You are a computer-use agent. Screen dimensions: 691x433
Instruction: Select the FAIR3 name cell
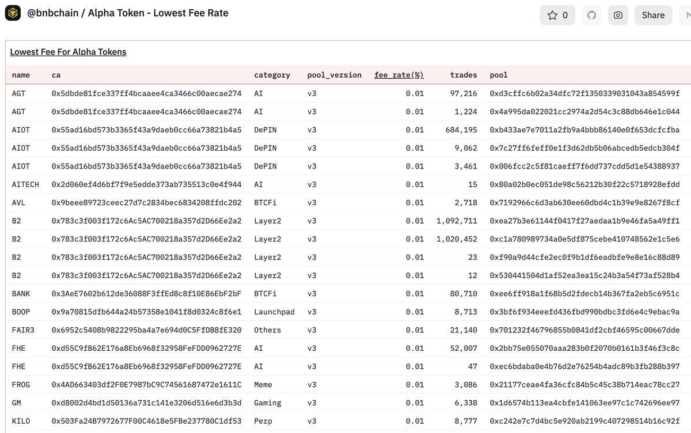pyautogui.click(x=23, y=330)
